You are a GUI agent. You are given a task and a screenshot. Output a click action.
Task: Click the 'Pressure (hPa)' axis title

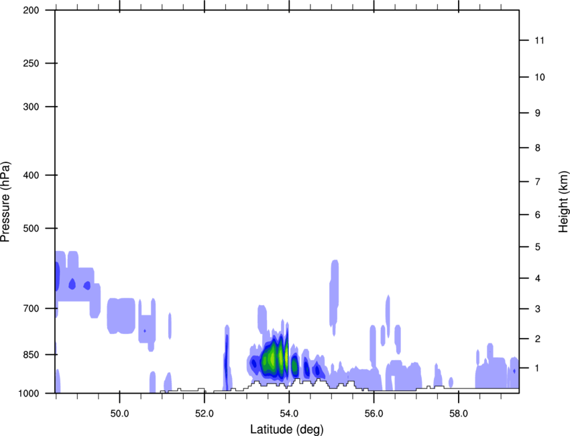click(x=5, y=202)
